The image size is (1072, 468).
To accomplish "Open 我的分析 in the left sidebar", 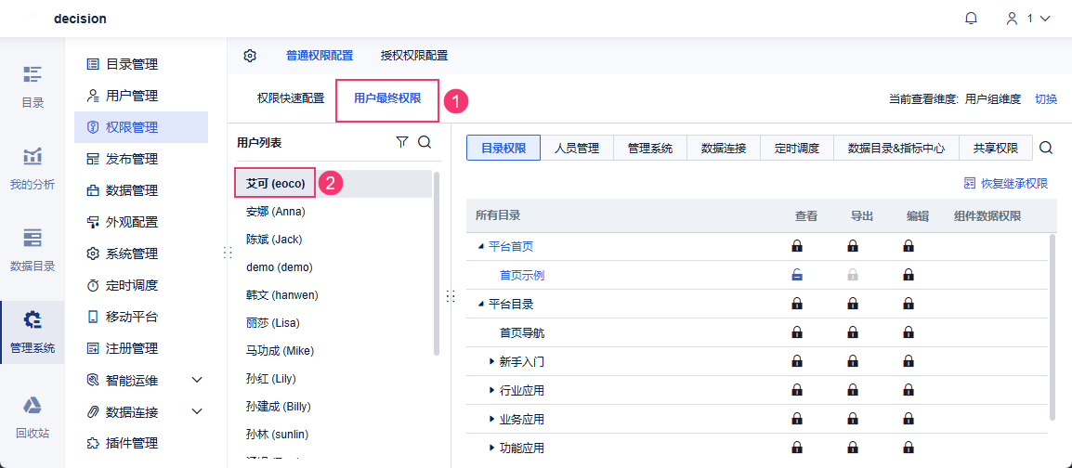I will (x=33, y=167).
